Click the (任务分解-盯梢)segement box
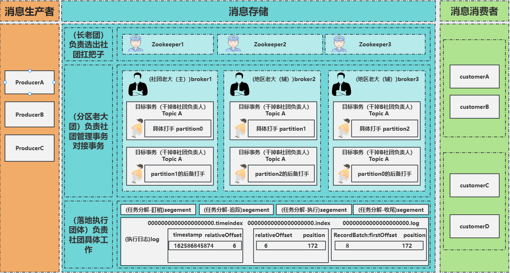The image size is (510, 273). (158, 210)
